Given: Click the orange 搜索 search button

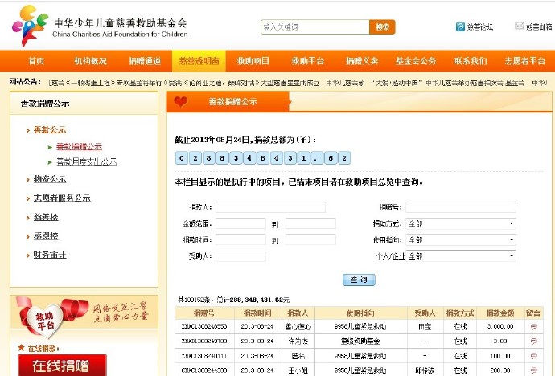Looking at the screenshot, I should 382,27.
